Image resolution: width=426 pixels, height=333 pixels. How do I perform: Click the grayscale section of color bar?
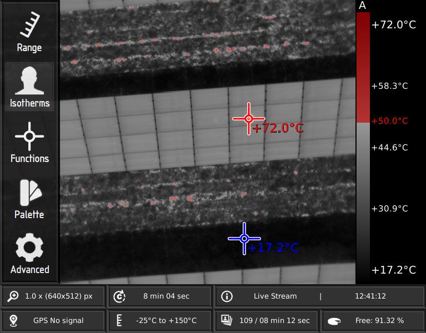coord(363,203)
